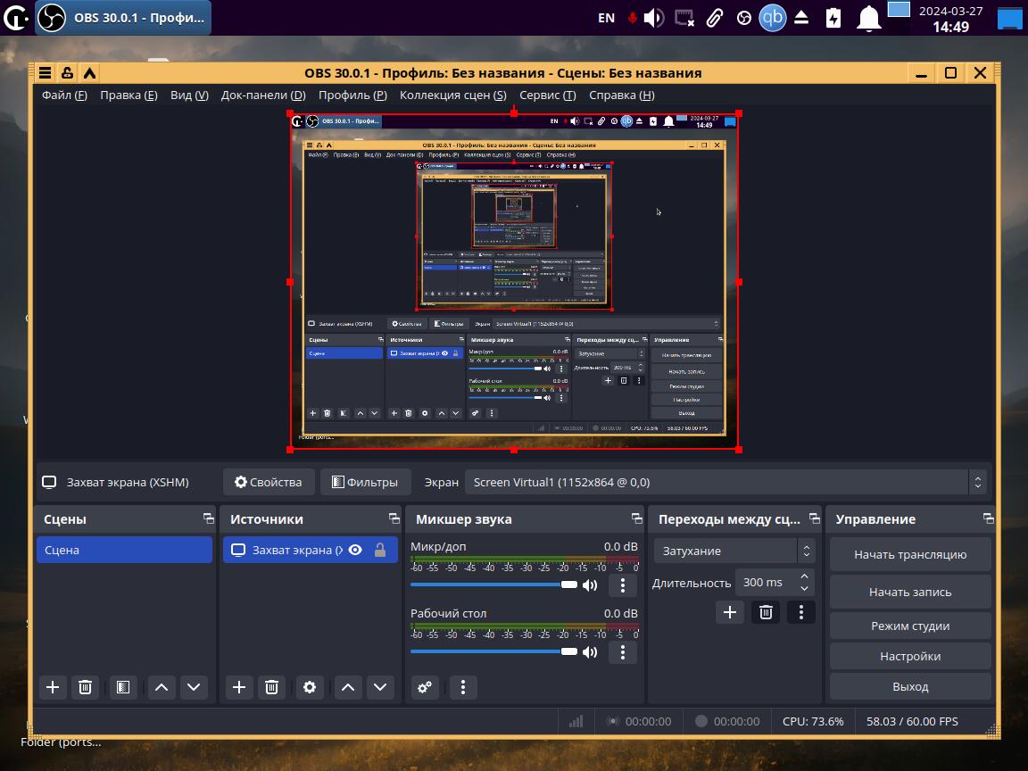Increase transition duration with up arrow
The width and height of the screenshot is (1028, 771).
(805, 576)
